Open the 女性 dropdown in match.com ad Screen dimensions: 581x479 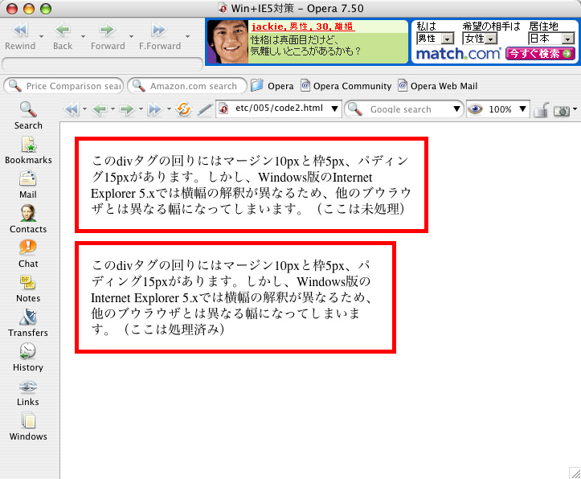click(480, 39)
